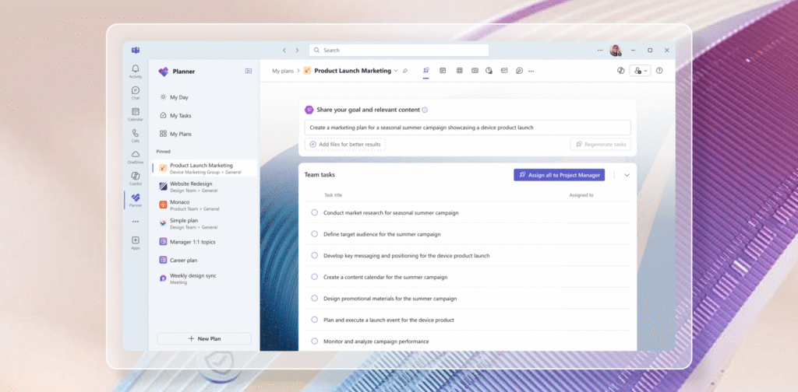
Task: Click the New Plan button
Action: pos(204,338)
